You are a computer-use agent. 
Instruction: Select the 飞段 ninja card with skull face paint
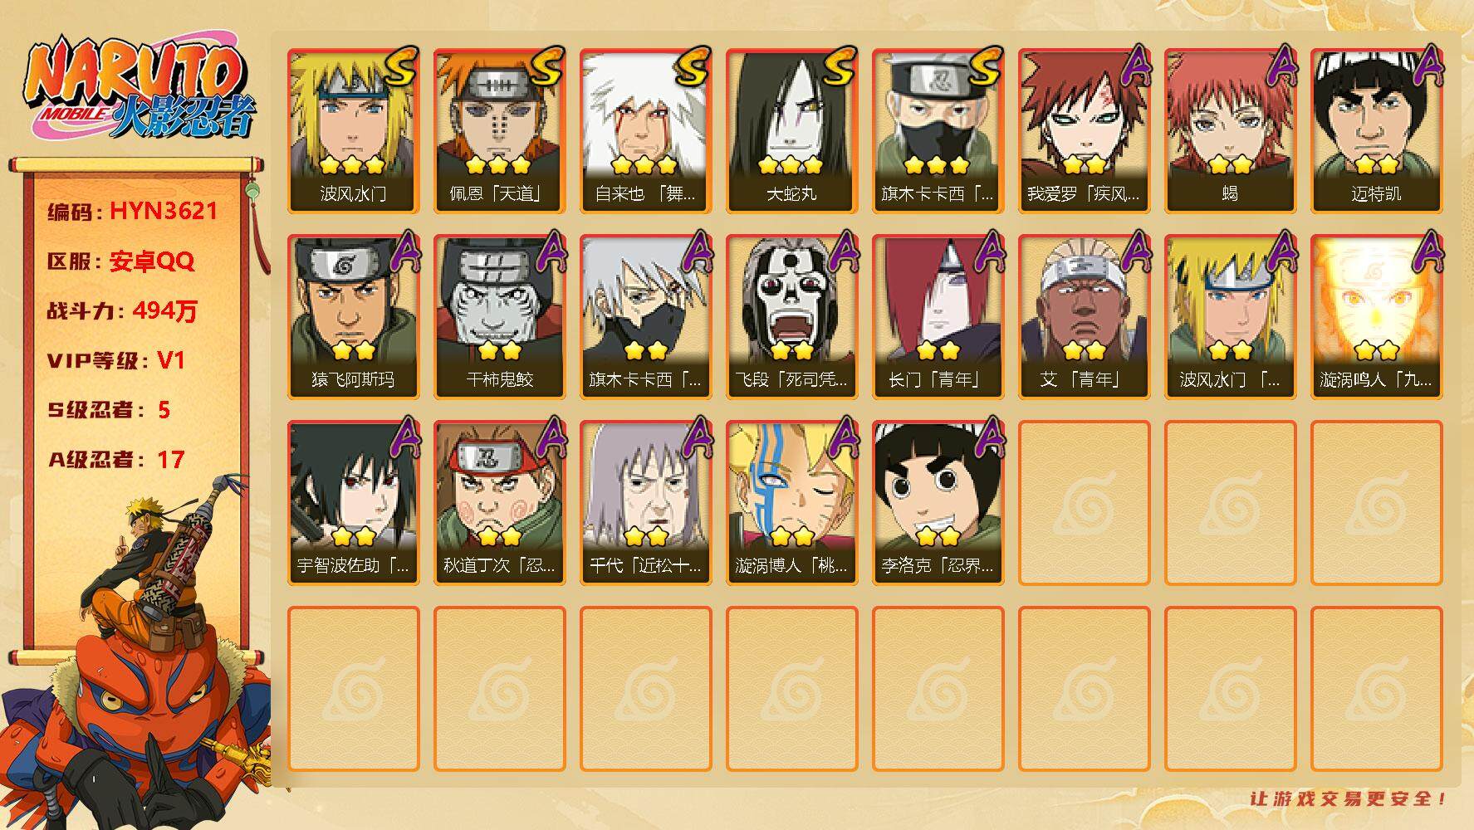792,317
